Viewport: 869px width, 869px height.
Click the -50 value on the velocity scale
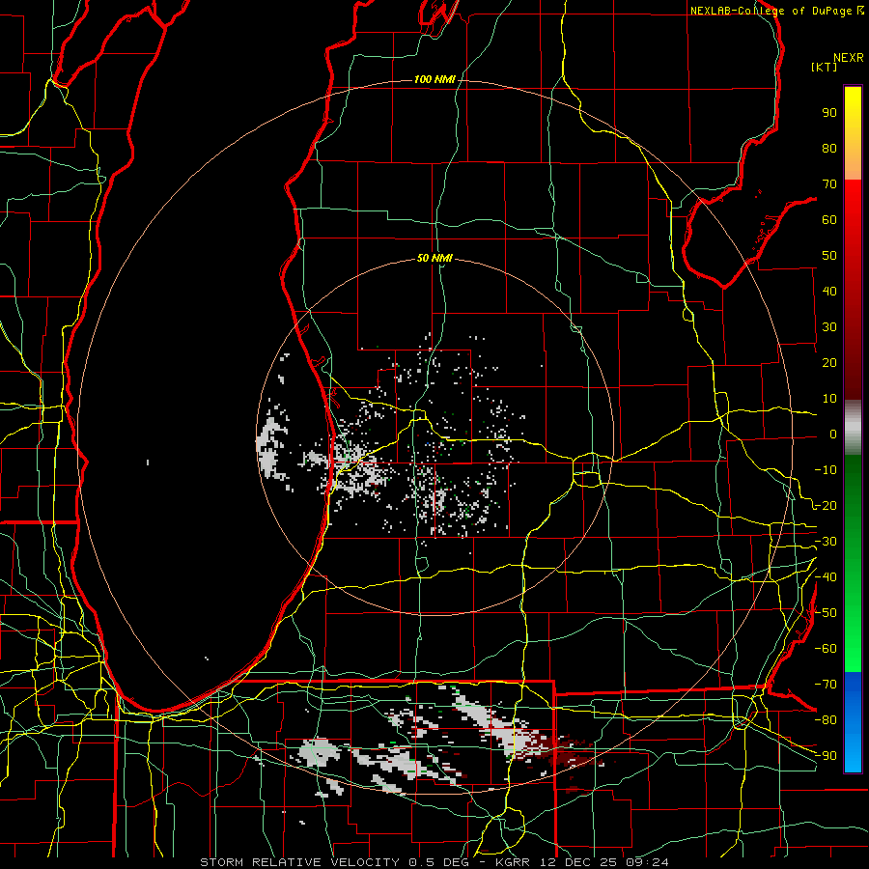826,613
